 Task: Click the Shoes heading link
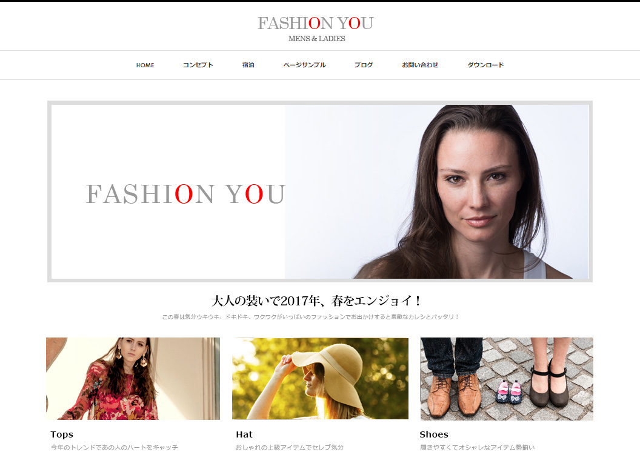click(434, 434)
